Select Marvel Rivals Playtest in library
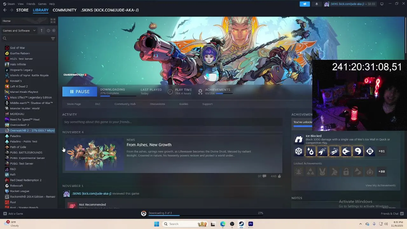 [x=24, y=92]
